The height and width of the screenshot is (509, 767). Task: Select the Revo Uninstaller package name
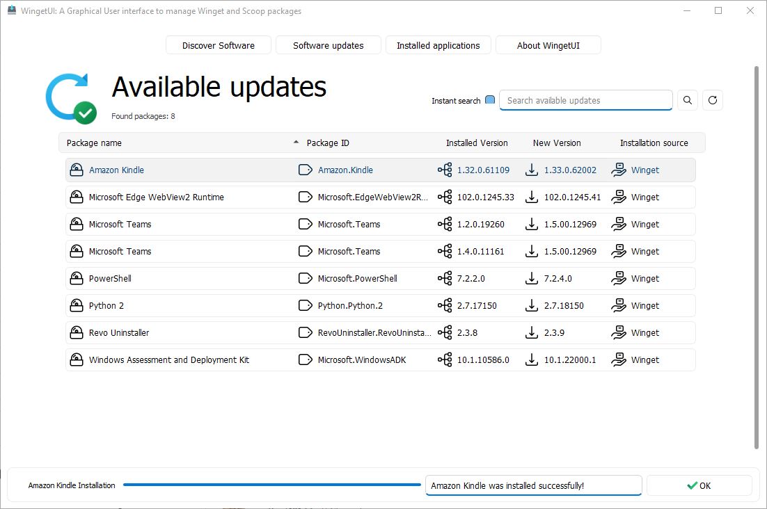pyautogui.click(x=119, y=332)
